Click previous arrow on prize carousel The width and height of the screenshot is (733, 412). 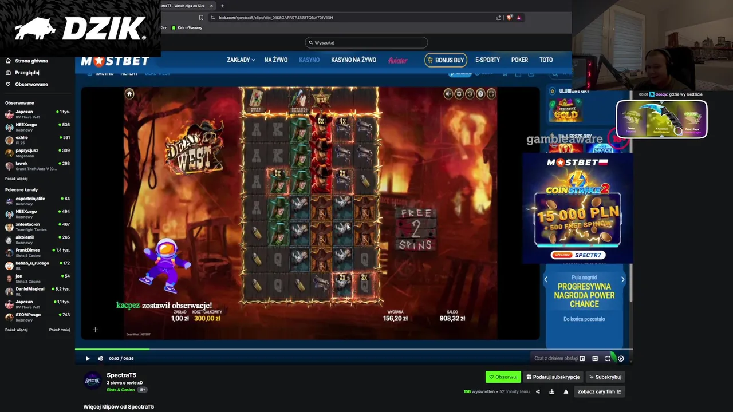point(546,279)
